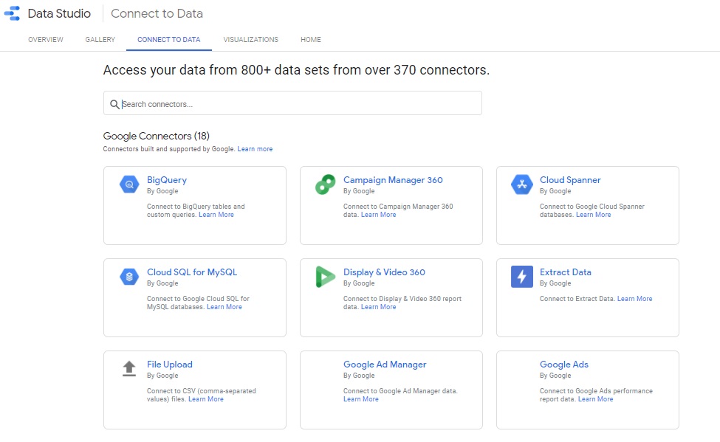Image resolution: width=720 pixels, height=442 pixels.
Task: Click Learn More on Google Ad Manager card
Action: click(x=361, y=398)
